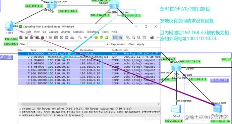Image resolution: width=232 pixels, height=124 pixels.
Task: Start a new live capture icon
Action: tap(32, 38)
